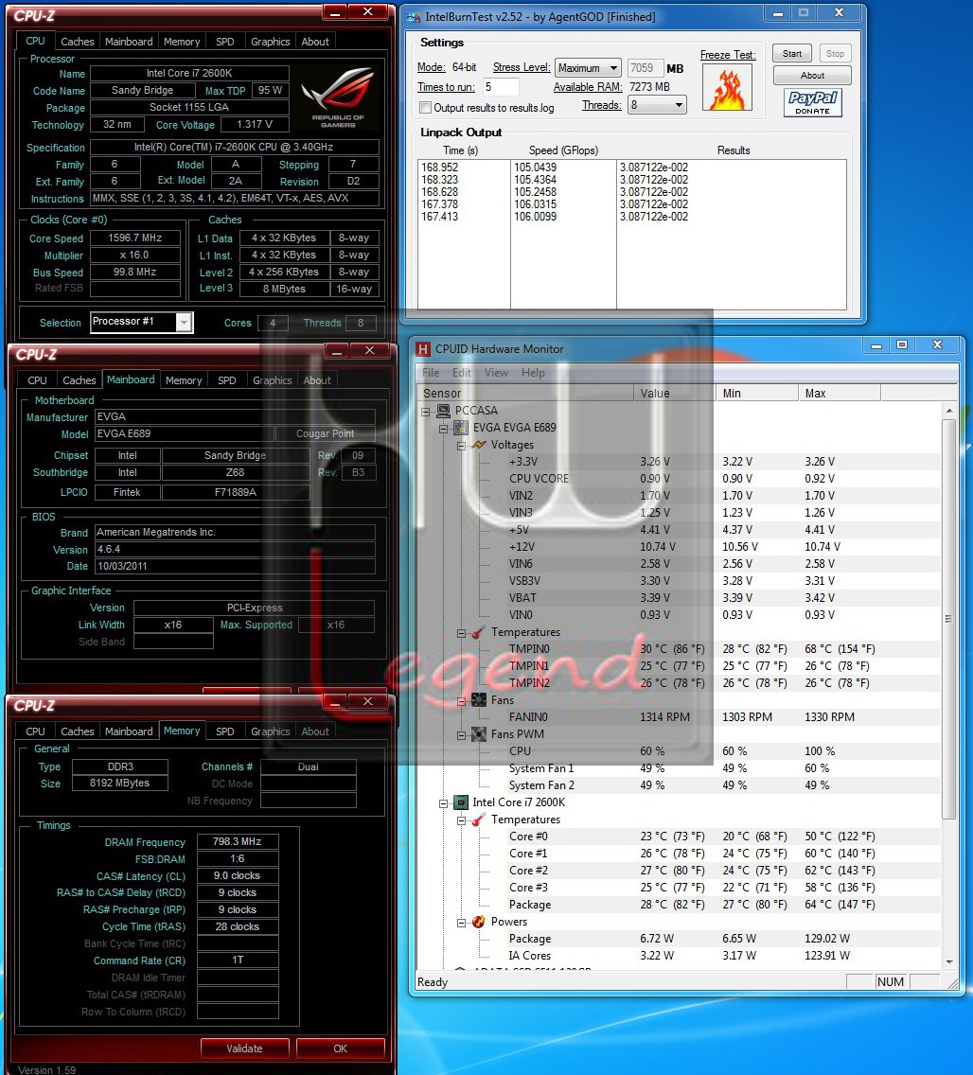
Task: Click the IntelBurnTest title bar app icon
Action: pos(414,16)
